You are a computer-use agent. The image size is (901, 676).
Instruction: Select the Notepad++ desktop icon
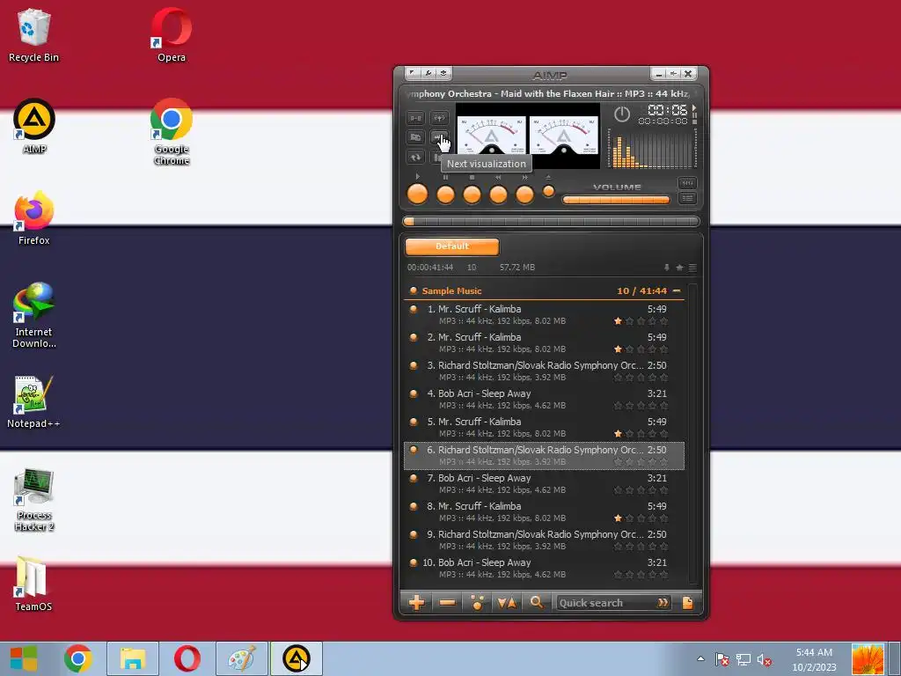coord(33,401)
